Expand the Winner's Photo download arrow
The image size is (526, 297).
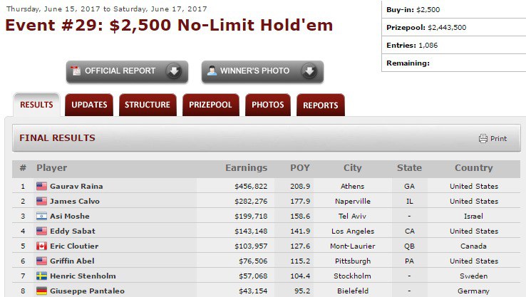point(309,71)
